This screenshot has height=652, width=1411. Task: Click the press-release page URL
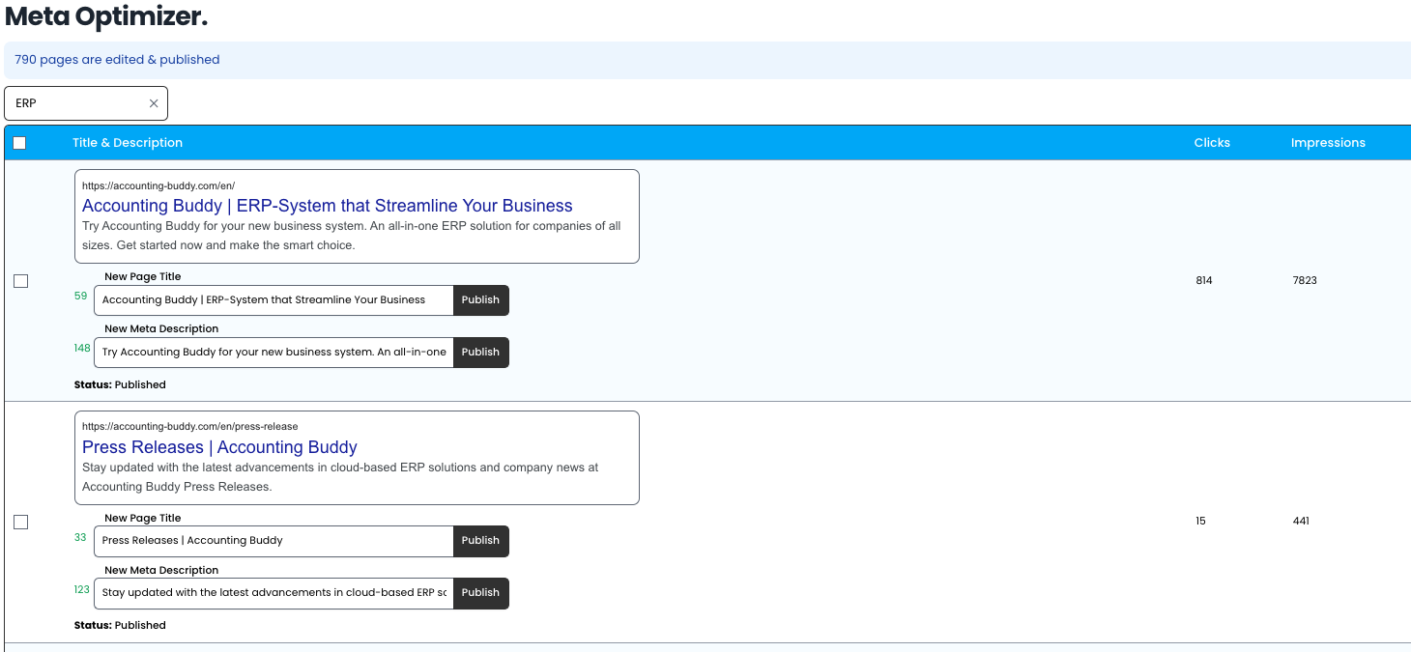coord(188,425)
